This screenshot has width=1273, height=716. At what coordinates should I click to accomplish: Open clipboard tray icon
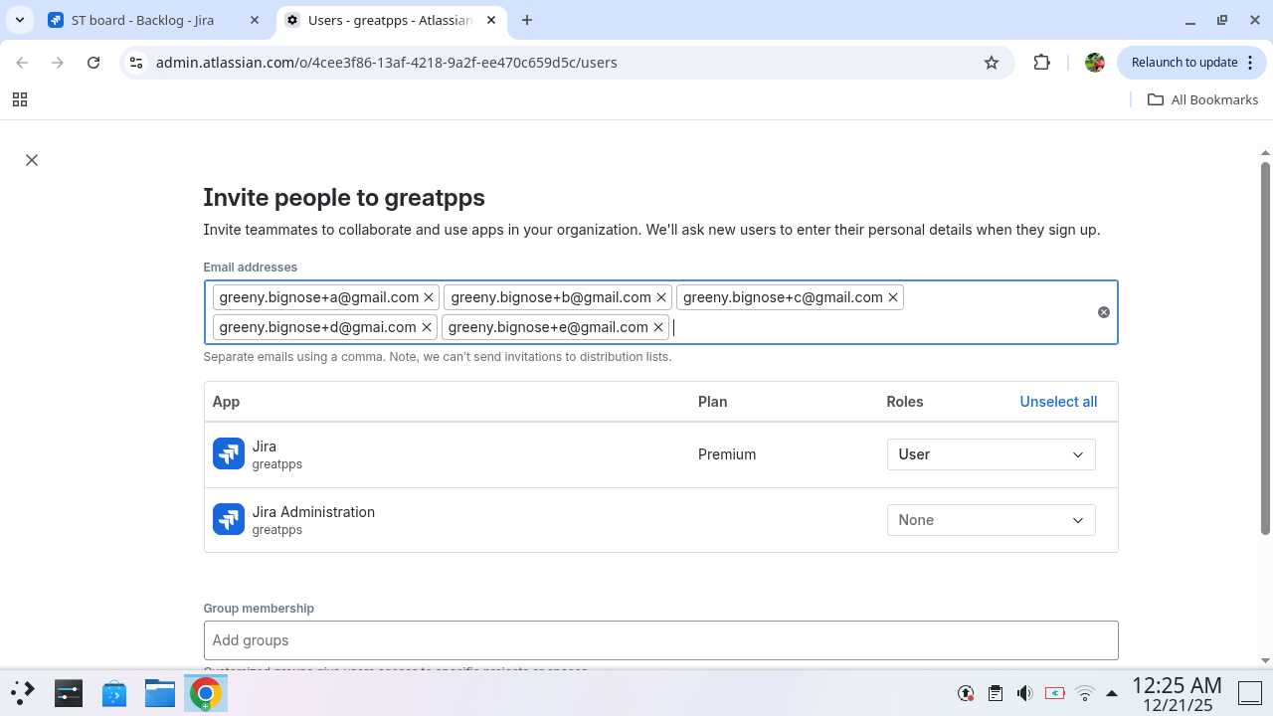pyautogui.click(x=995, y=693)
